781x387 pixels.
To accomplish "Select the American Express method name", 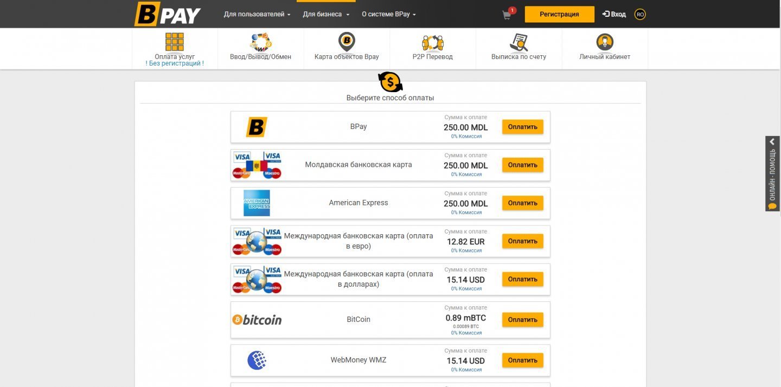I will click(359, 203).
